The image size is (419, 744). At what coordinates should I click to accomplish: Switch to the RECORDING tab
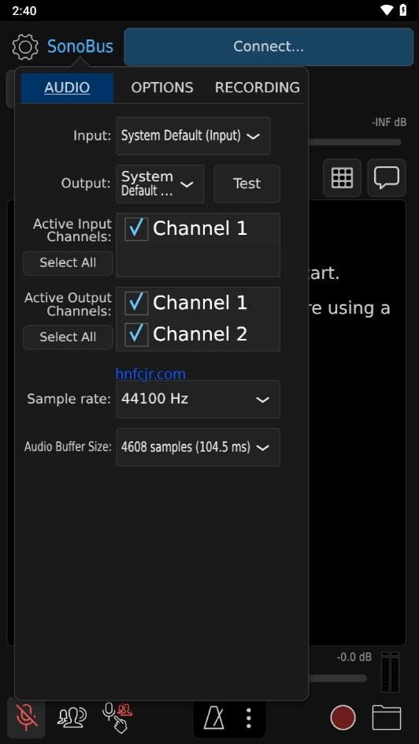click(x=258, y=87)
